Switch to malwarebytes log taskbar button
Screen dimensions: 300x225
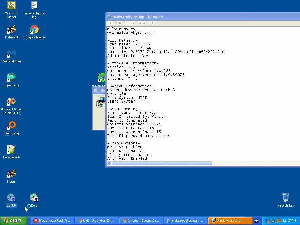185,221
